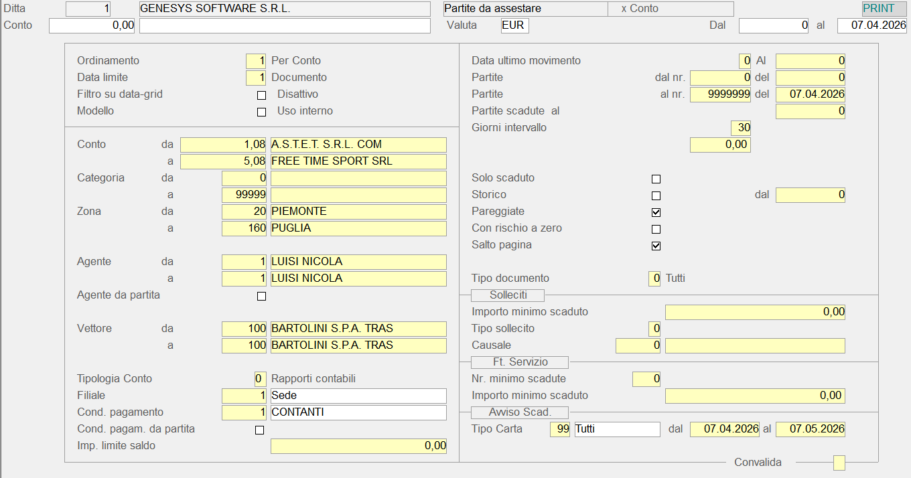Enable the Modello checkbox
This screenshot has width=911, height=478.
[x=262, y=112]
